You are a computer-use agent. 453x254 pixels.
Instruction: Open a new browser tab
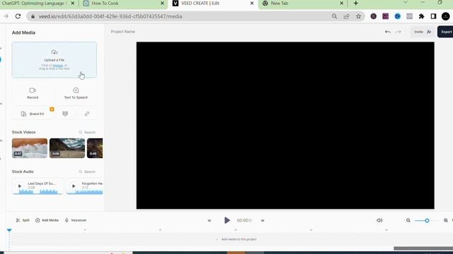pos(356,3)
